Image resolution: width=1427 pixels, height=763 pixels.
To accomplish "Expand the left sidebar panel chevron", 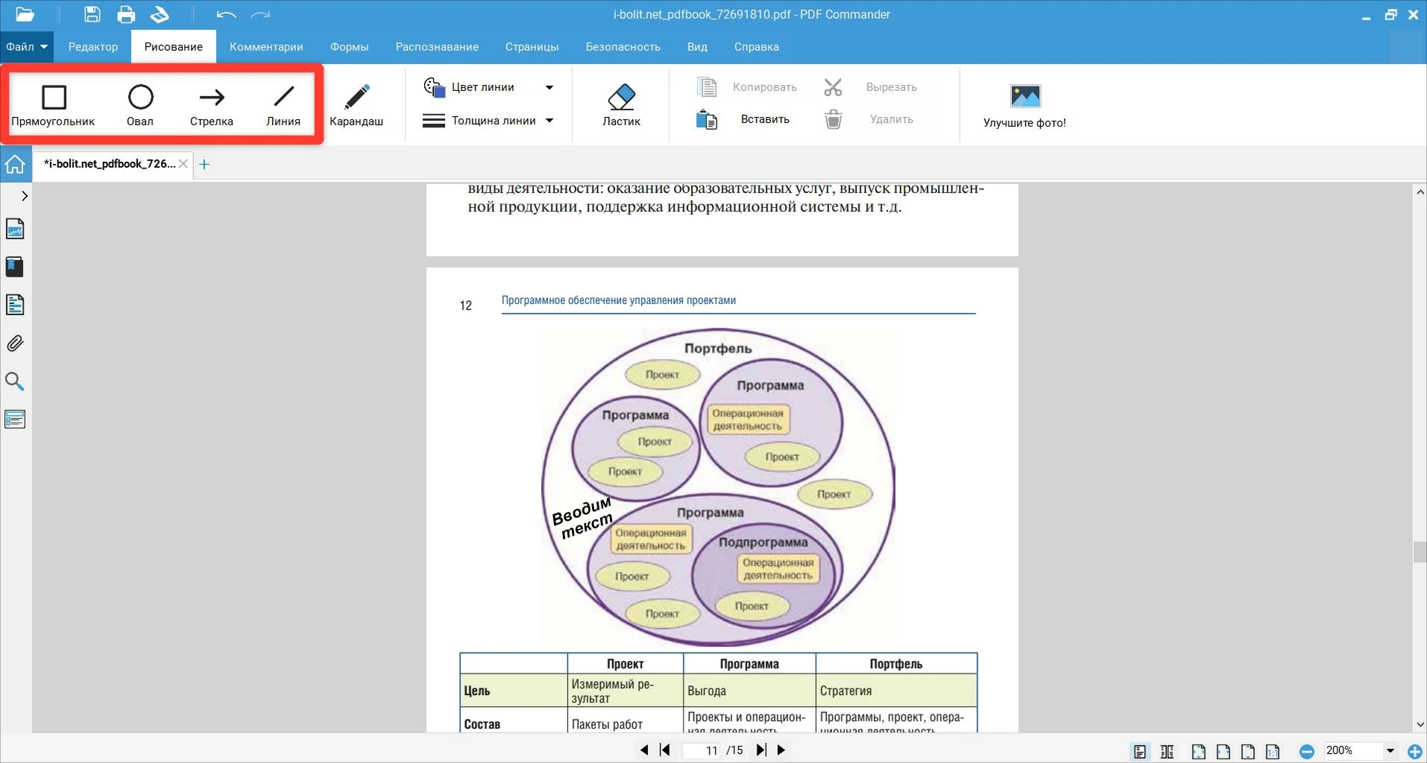I will (x=25, y=196).
